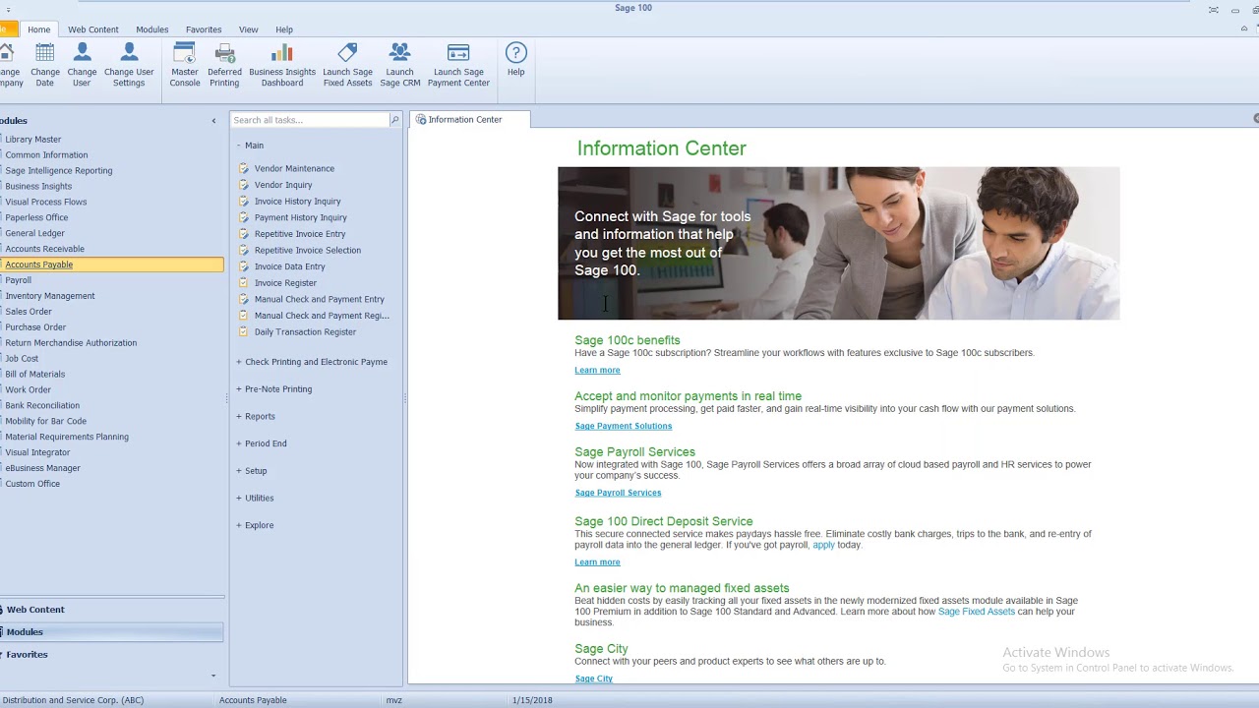
Task: Open Vendor Maintenance task
Action: 294,168
